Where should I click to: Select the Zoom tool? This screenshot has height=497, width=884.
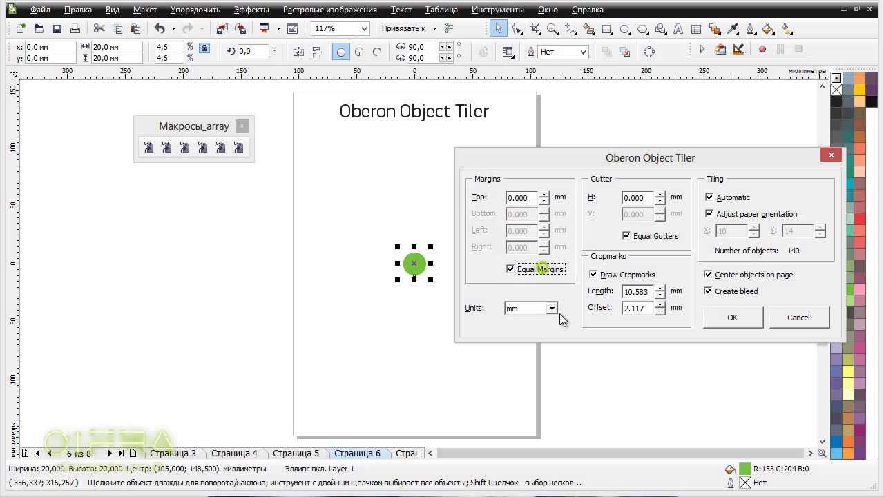pyautogui.click(x=552, y=29)
